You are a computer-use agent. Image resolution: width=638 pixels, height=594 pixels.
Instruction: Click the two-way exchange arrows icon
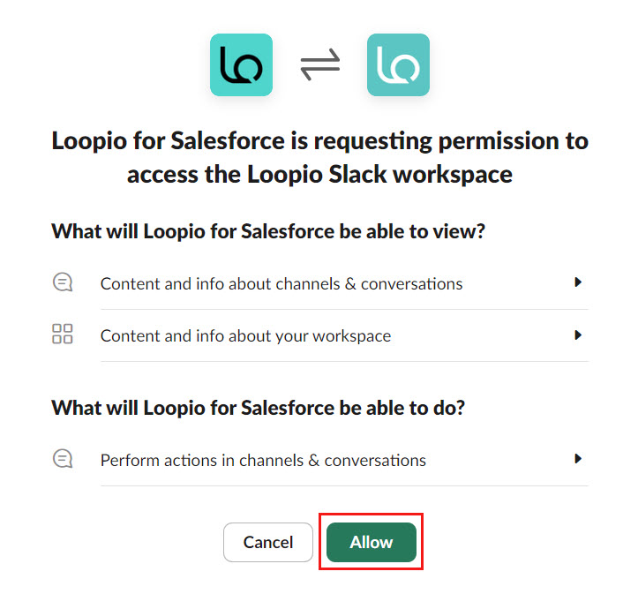tap(319, 64)
